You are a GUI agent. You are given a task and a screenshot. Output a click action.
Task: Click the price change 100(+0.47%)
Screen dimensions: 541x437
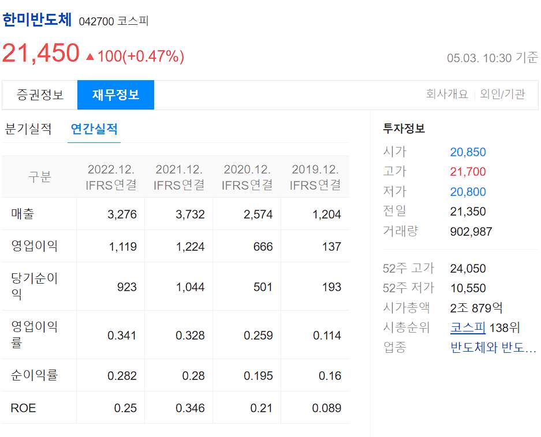click(141, 56)
